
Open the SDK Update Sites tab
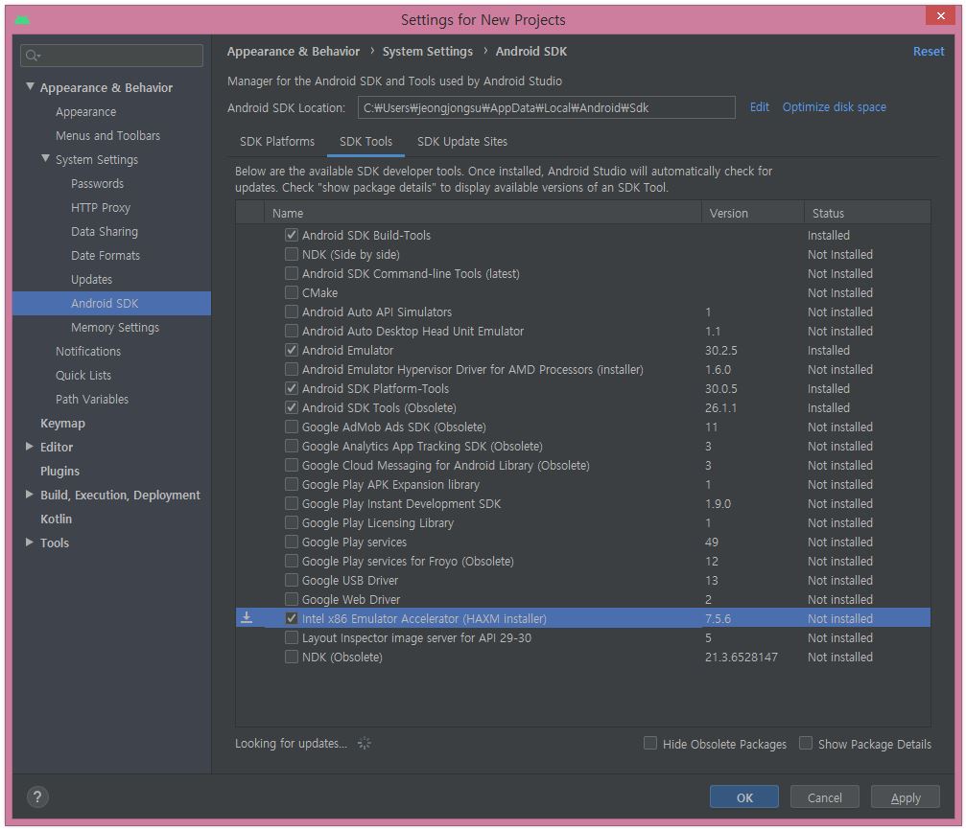462,142
